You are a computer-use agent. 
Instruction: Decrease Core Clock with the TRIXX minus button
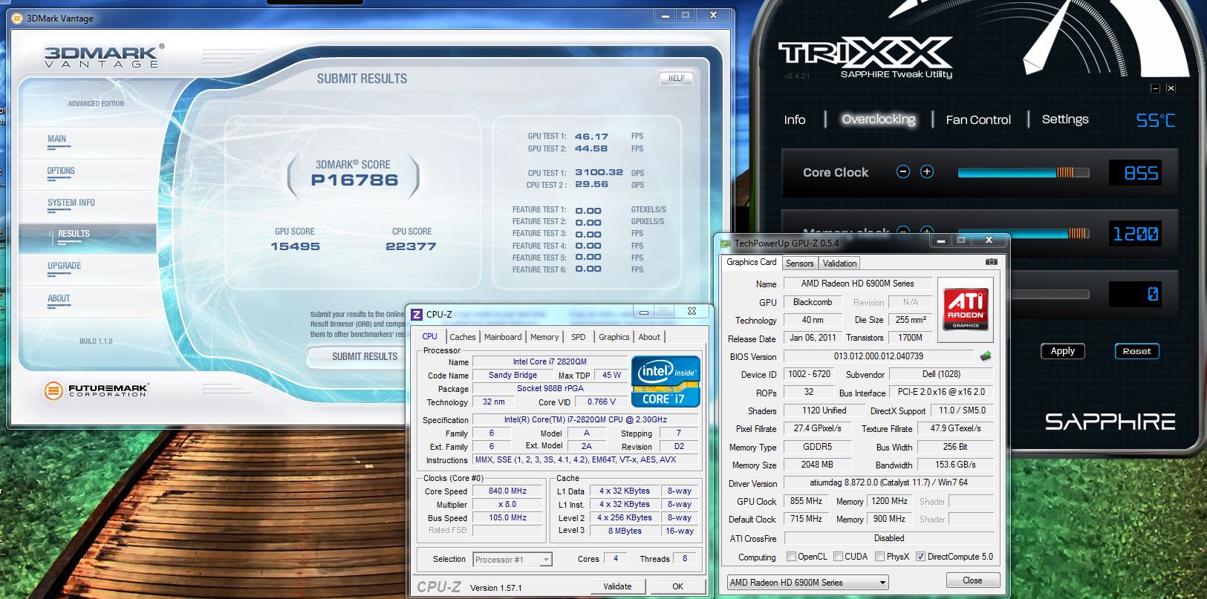coord(903,172)
